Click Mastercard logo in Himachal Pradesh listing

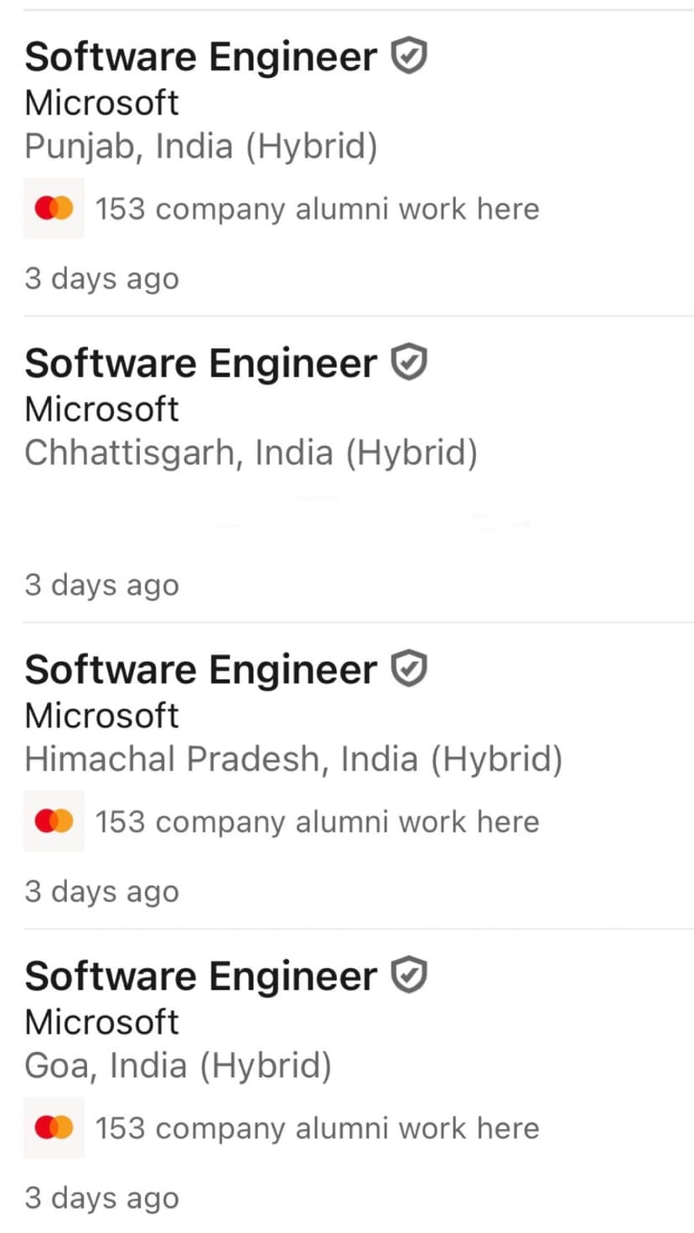pyautogui.click(x=54, y=821)
